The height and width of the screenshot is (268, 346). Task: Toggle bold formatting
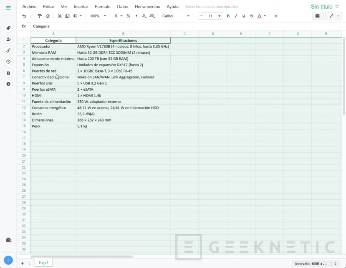[228, 16]
